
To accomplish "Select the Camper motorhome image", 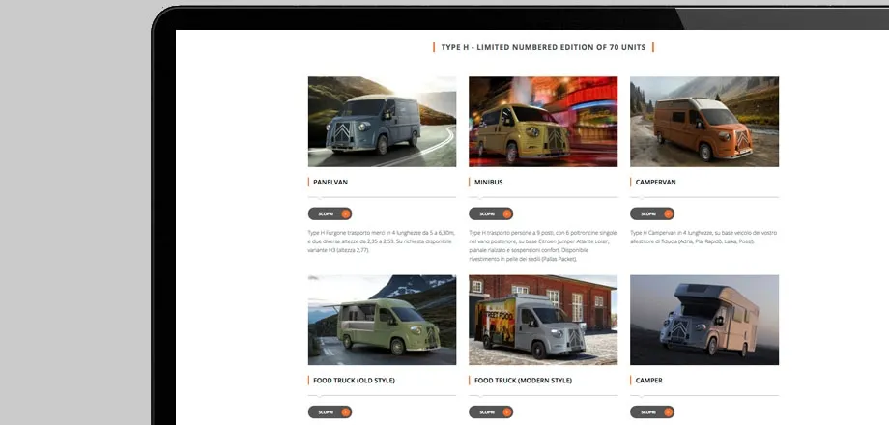I will [x=703, y=320].
